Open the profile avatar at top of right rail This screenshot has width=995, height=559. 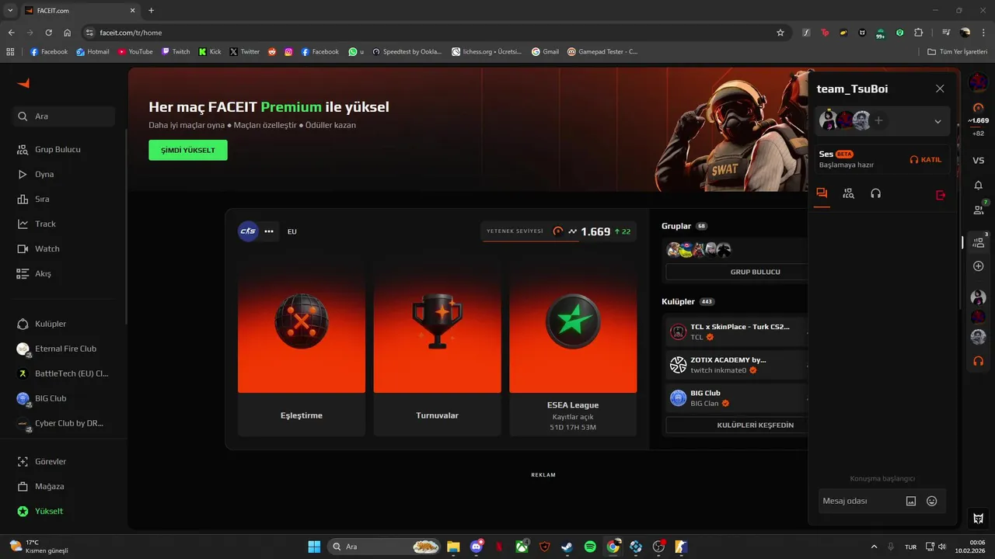click(979, 82)
